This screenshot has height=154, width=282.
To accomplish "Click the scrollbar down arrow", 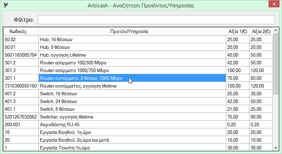I will tap(276, 148).
